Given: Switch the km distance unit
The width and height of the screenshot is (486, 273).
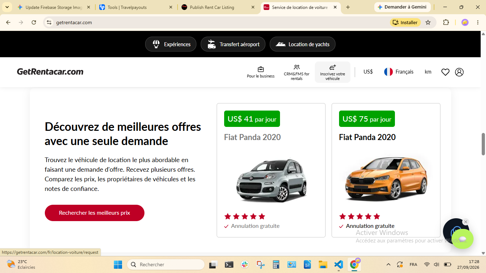Looking at the screenshot, I should [x=428, y=72].
